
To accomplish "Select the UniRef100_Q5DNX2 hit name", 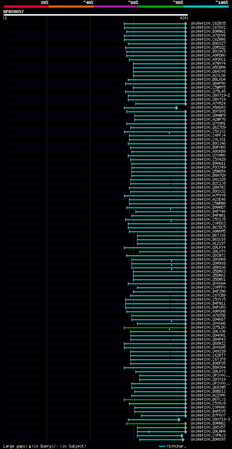I will click(x=208, y=275).
